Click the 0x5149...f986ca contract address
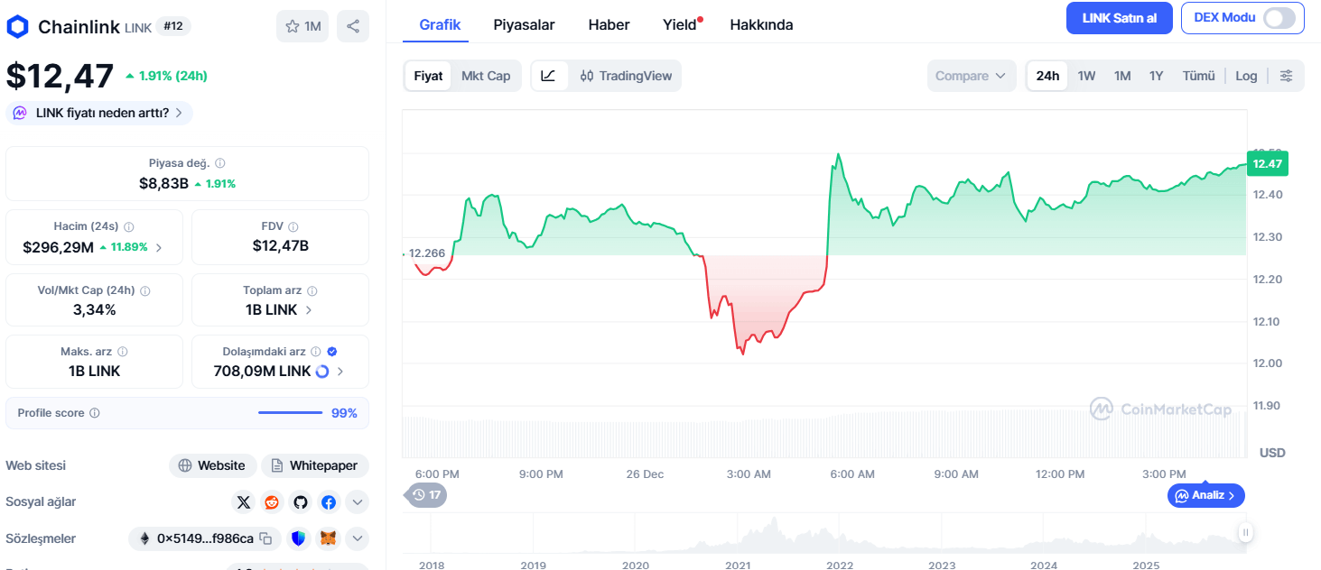This screenshot has height=570, width=1321. pyautogui.click(x=205, y=538)
